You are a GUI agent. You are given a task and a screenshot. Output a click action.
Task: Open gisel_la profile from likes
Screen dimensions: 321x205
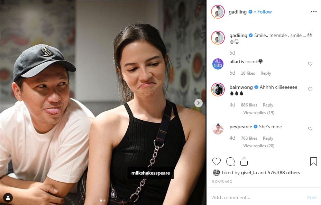click(249, 173)
